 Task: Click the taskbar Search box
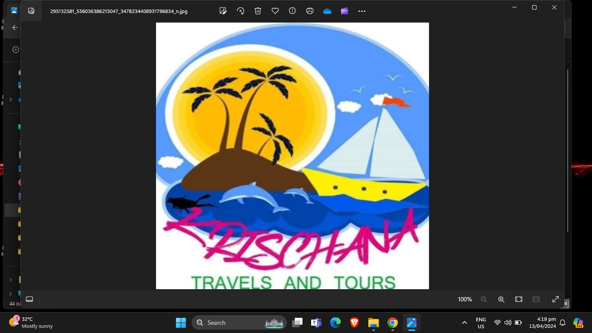(x=239, y=323)
